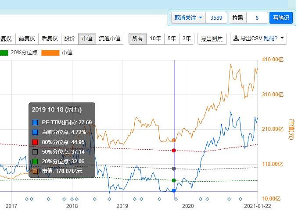Click the tooltip PE-TTM(扣非): 27.69 row
The height and width of the screenshot is (218, 298).
pyautogui.click(x=62, y=123)
